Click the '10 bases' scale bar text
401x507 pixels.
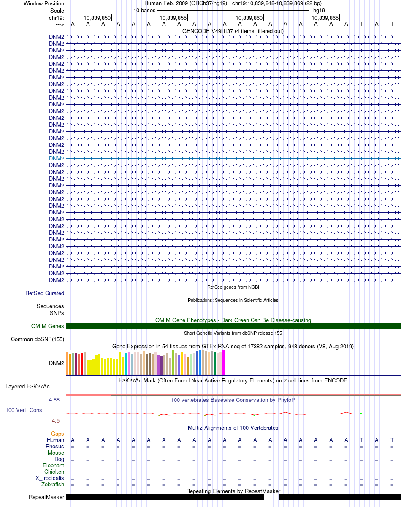coord(144,10)
